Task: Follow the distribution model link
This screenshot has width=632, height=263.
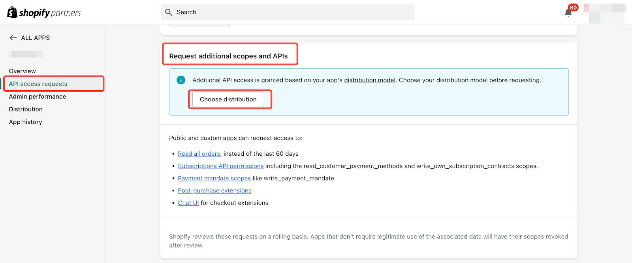Action: [x=369, y=80]
